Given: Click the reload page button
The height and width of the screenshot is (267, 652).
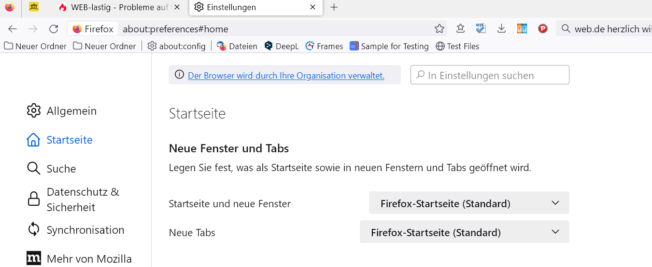Looking at the screenshot, I should 54,29.
